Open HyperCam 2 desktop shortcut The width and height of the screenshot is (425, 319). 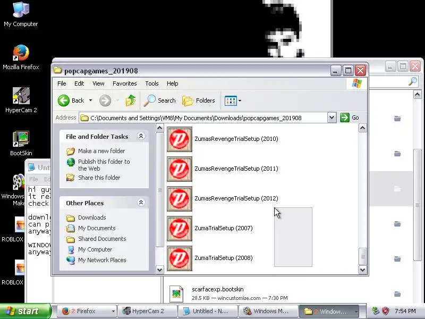[x=21, y=100]
